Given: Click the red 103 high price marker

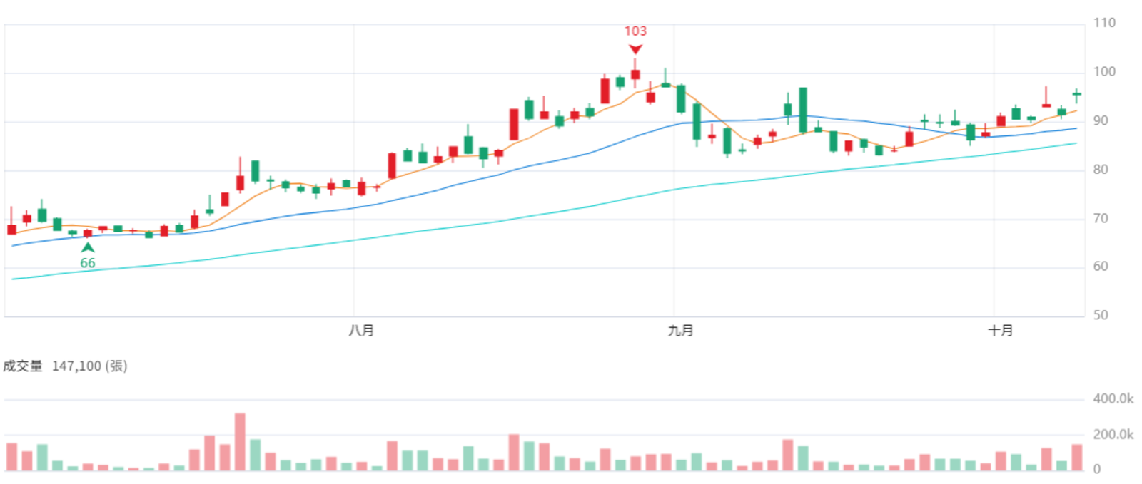Looking at the screenshot, I should (635, 31).
